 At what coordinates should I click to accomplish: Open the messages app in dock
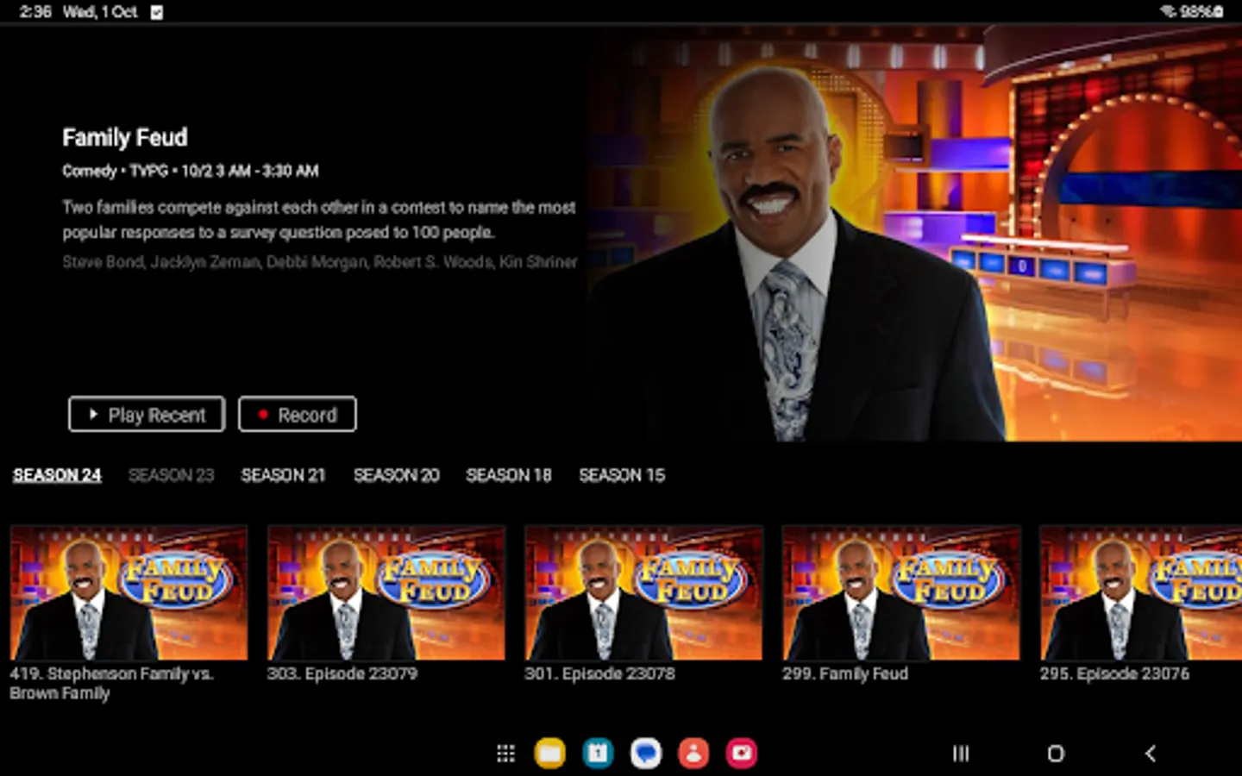[x=645, y=754]
